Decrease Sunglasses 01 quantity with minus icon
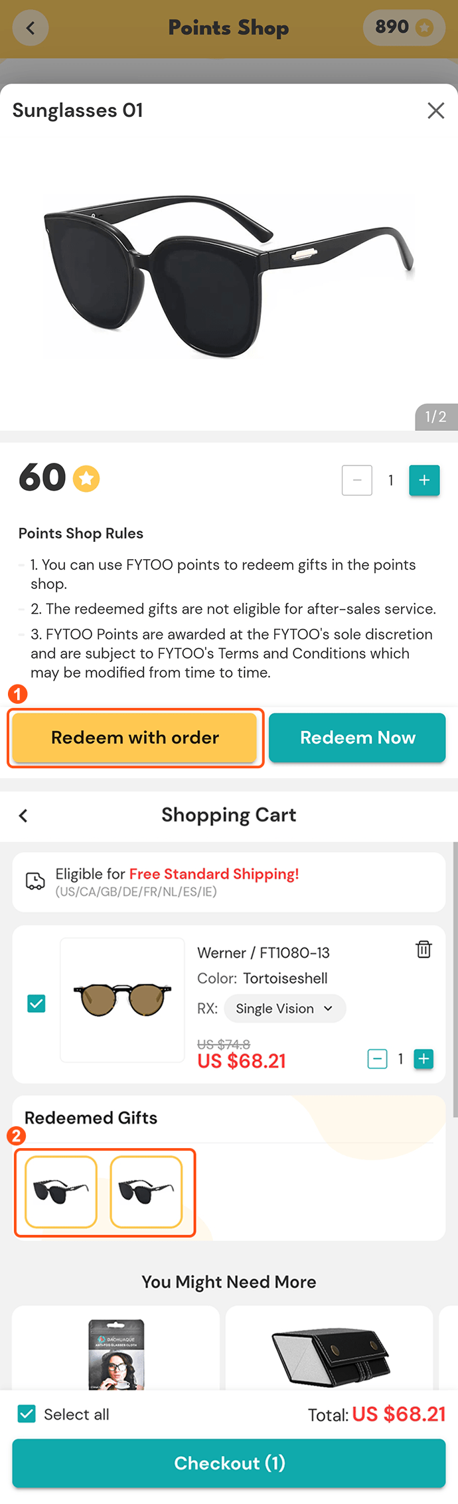This screenshot has width=458, height=1504. tap(357, 480)
